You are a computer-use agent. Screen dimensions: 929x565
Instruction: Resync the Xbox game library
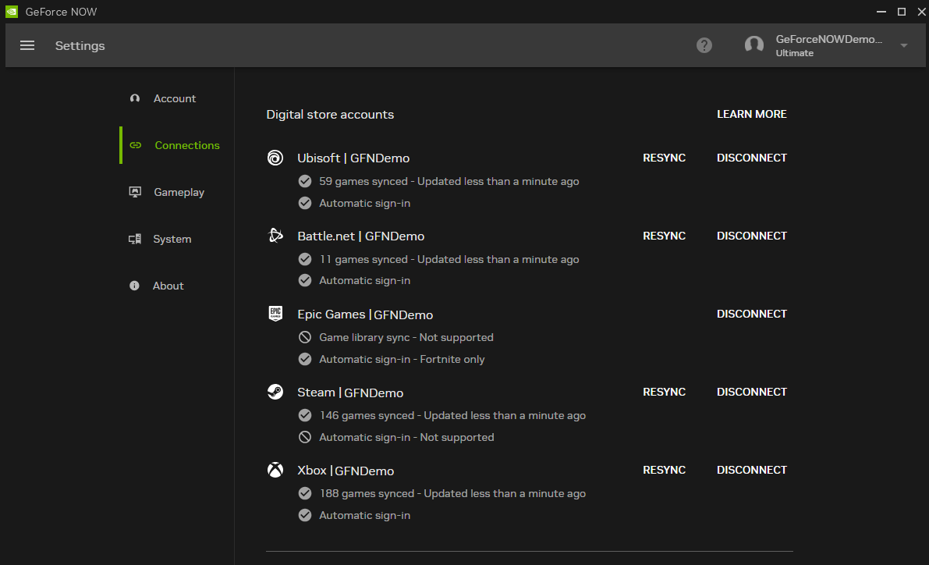(664, 470)
